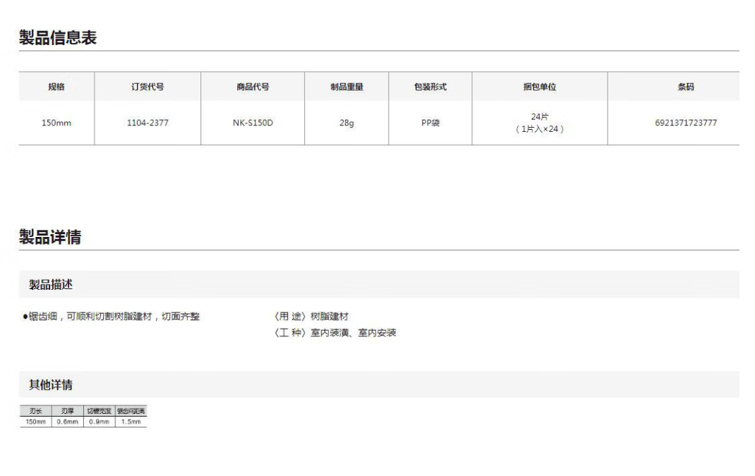Click the 150mm specification cell
The image size is (755, 476).
[x=56, y=123]
